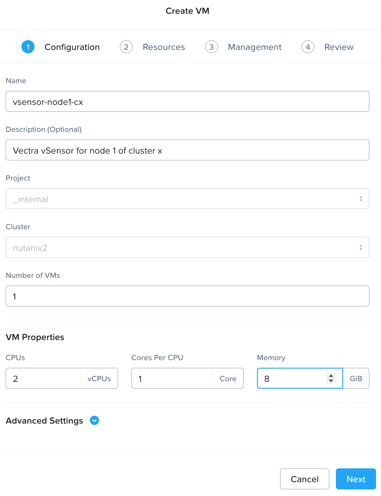Select the Number of VMs input
The height and width of the screenshot is (496, 381).
coord(188,296)
